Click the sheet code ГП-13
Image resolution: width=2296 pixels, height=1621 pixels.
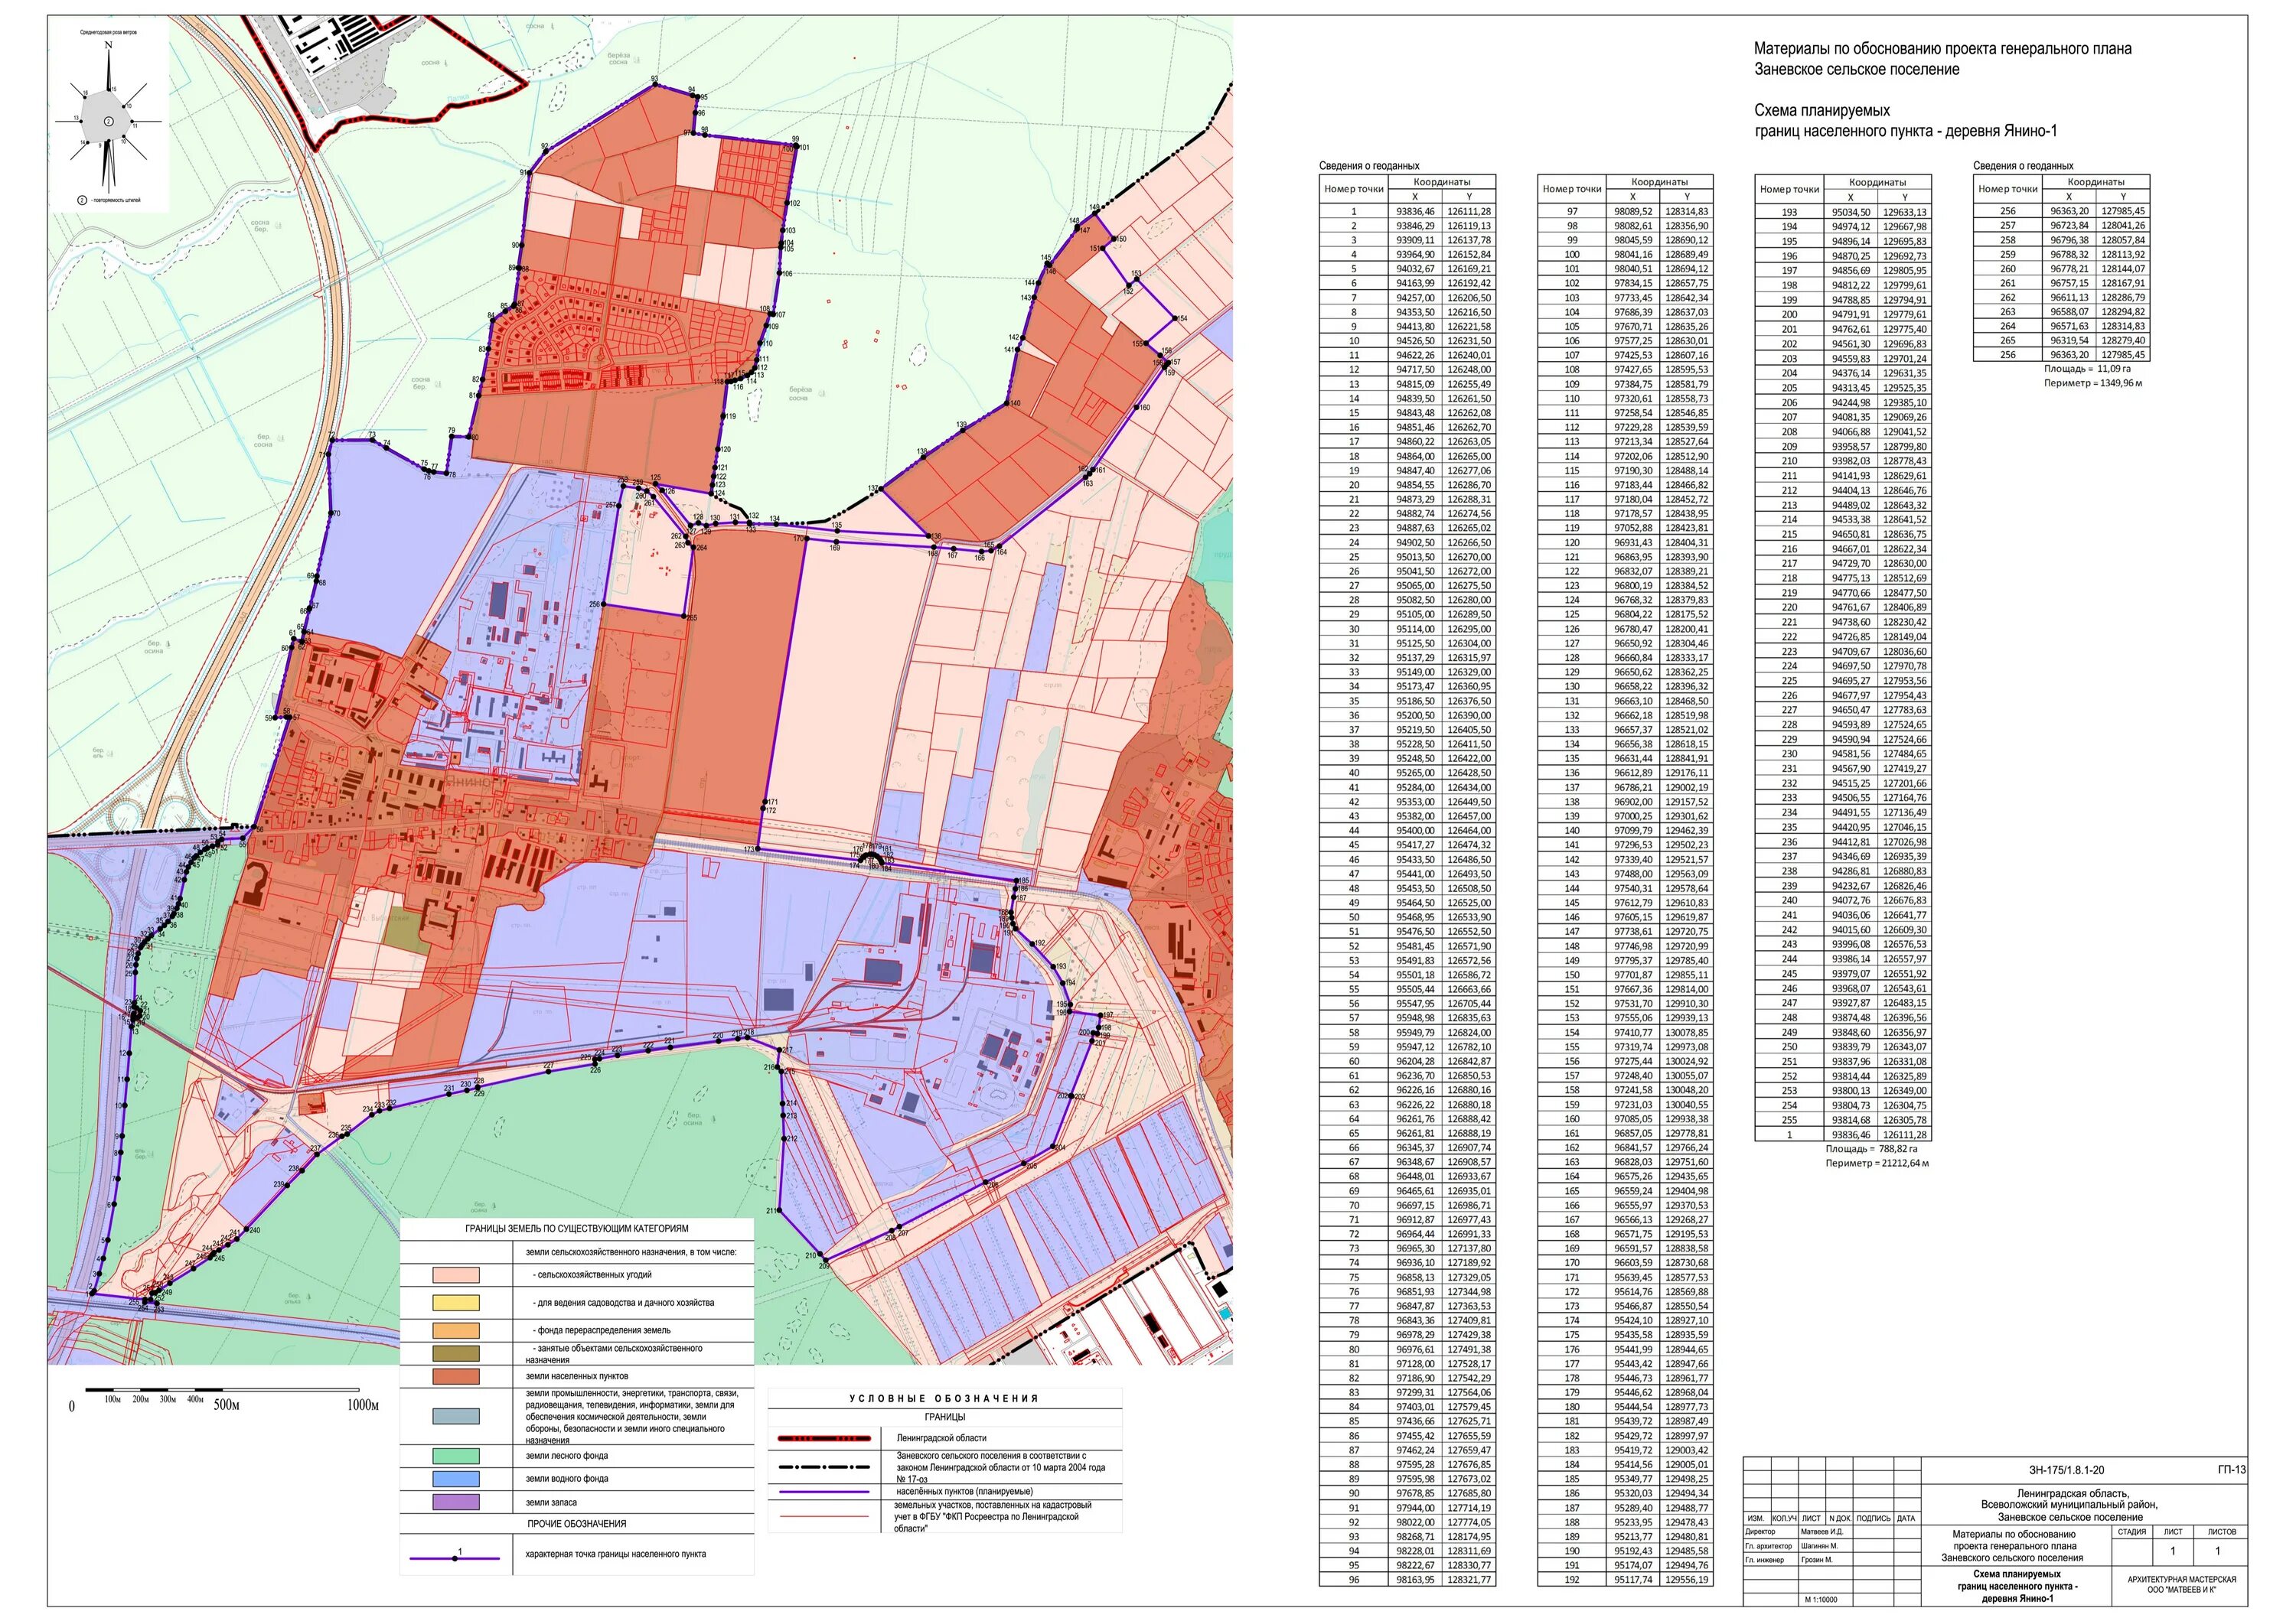tap(2231, 1470)
